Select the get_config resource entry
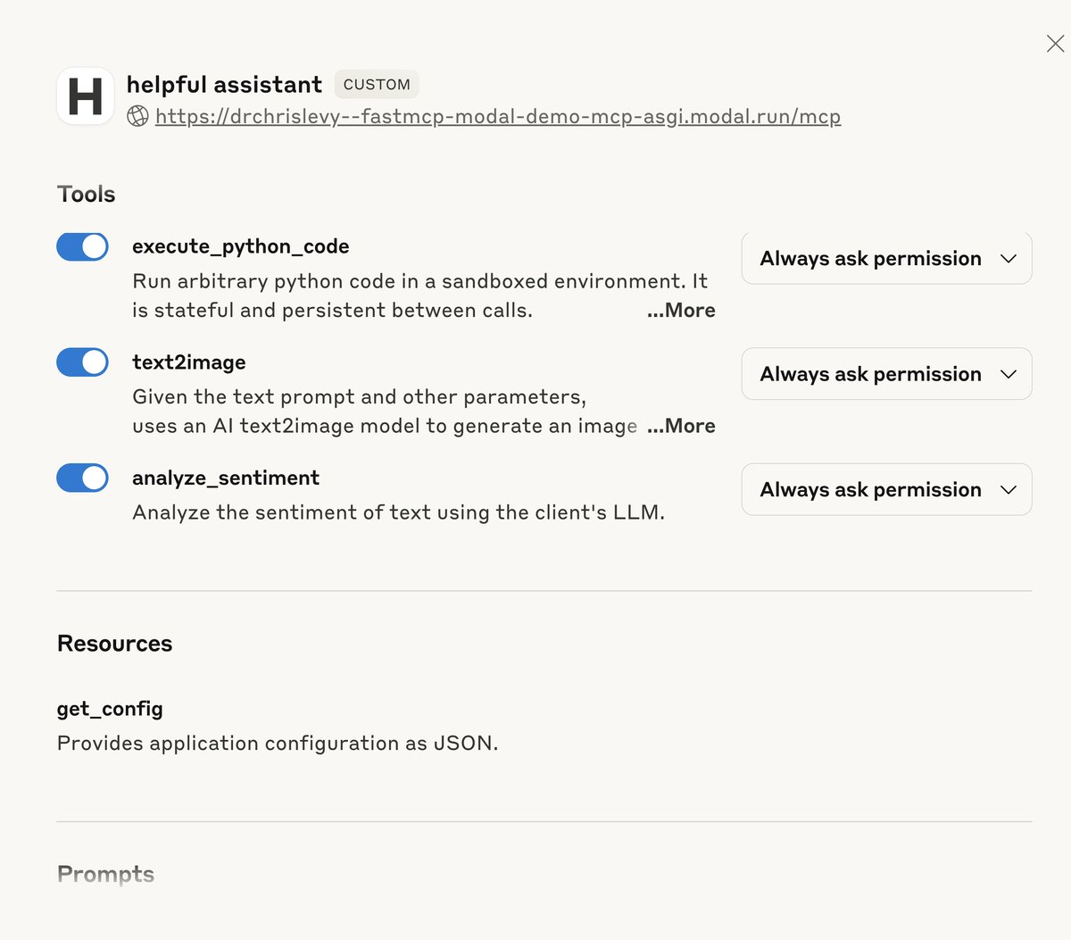Screen dimensions: 1071x940 [110, 709]
